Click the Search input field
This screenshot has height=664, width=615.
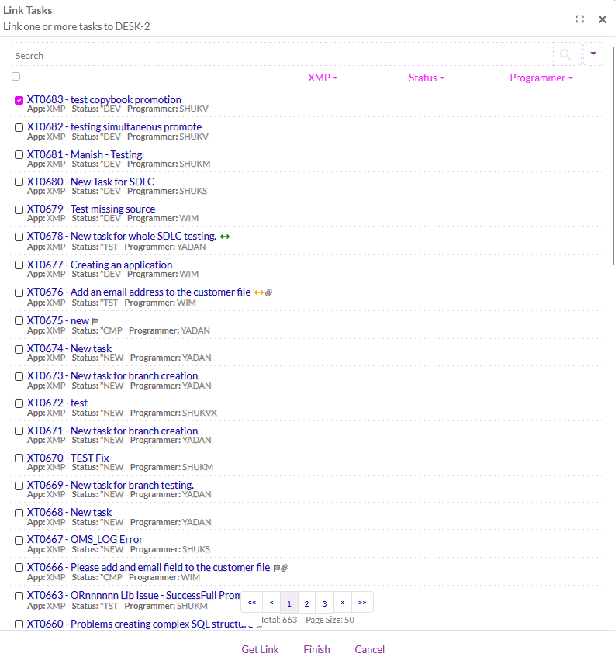click(x=299, y=54)
